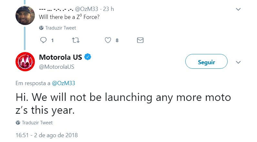Image resolution: width=257 pixels, height=142 pixels.
Task: Send OzM33 tweet via direct message envelope
Action: (x=140, y=40)
